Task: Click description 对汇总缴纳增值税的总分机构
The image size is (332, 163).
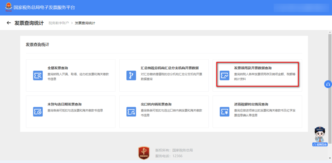Action: pyautogui.click(x=172, y=77)
